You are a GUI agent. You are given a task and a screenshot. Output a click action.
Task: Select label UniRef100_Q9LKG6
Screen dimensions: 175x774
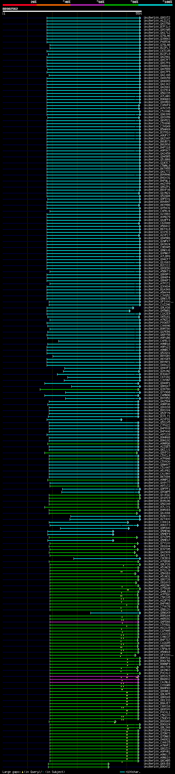pos(157,308)
